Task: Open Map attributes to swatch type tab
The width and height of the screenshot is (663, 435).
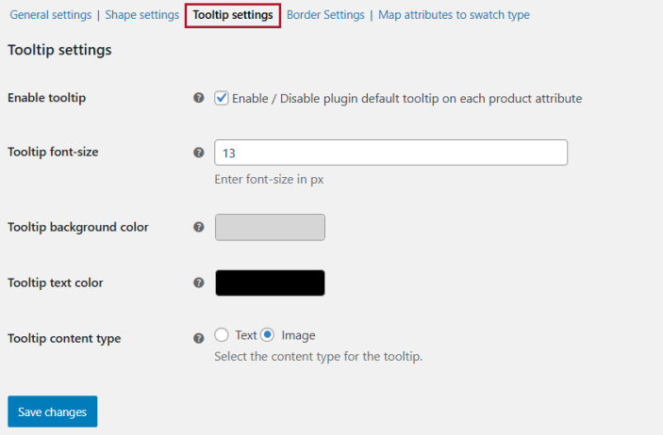Action: [x=454, y=15]
